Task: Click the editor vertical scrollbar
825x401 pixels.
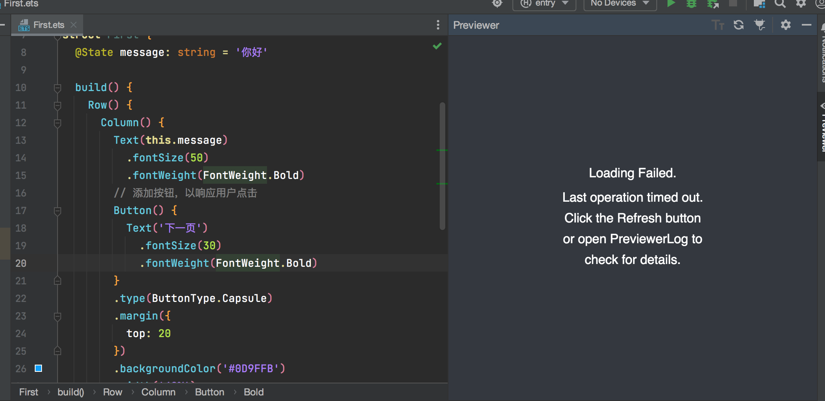Action: [442, 166]
